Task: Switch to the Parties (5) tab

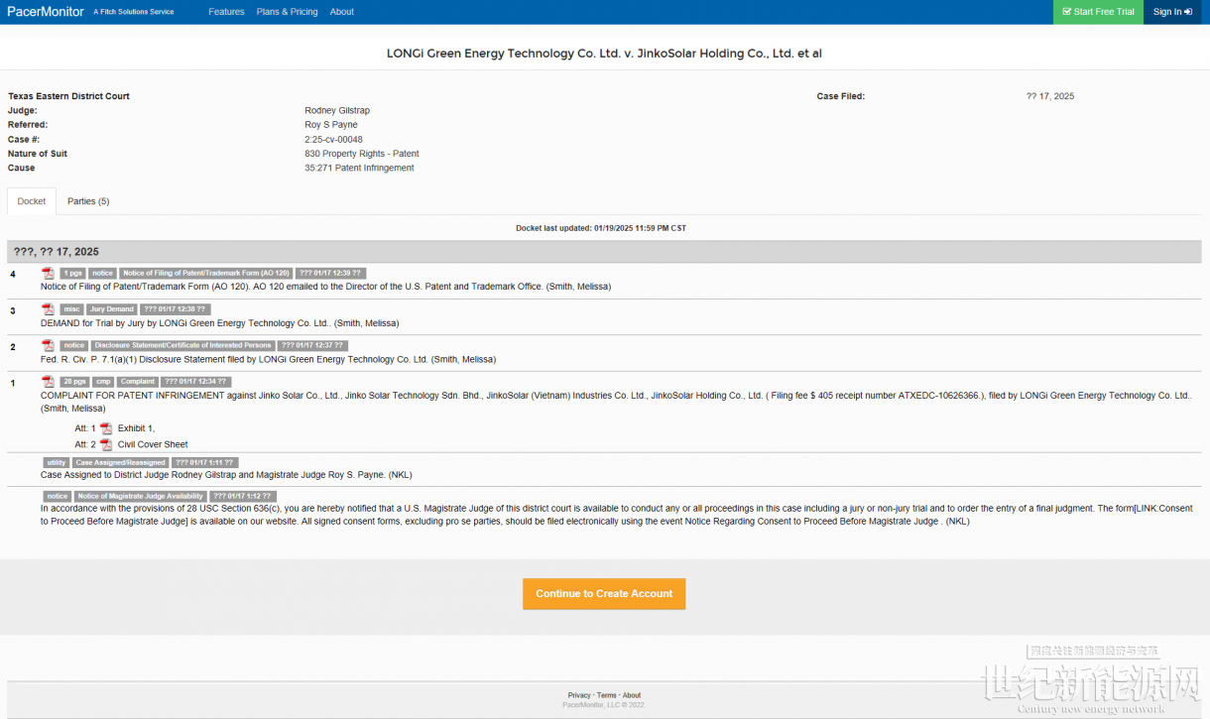Action: coord(88,201)
